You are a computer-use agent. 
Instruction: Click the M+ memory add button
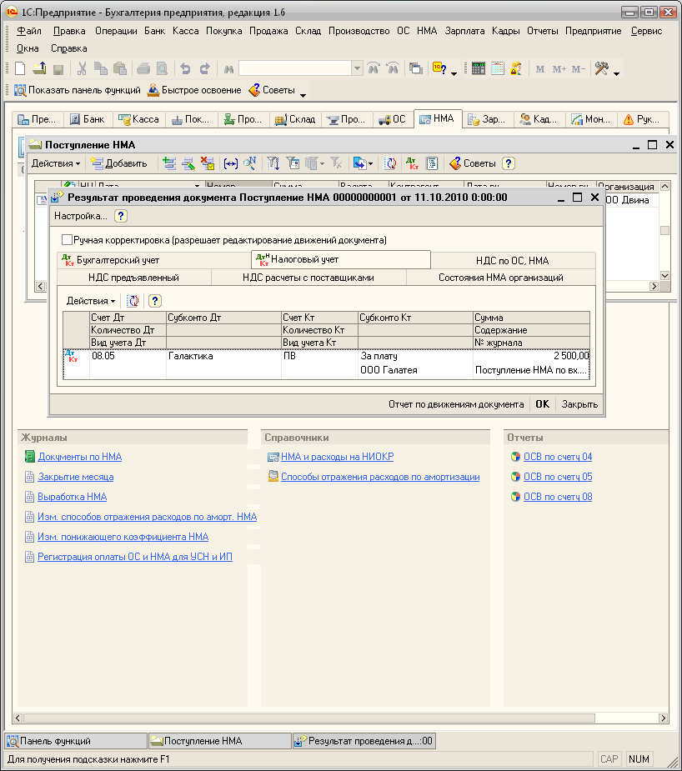tap(559, 69)
